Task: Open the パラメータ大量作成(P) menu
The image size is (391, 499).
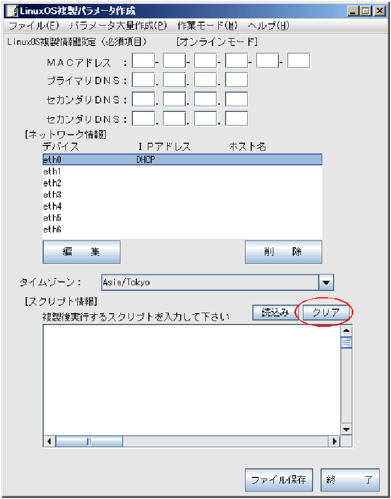Action: 118,26
